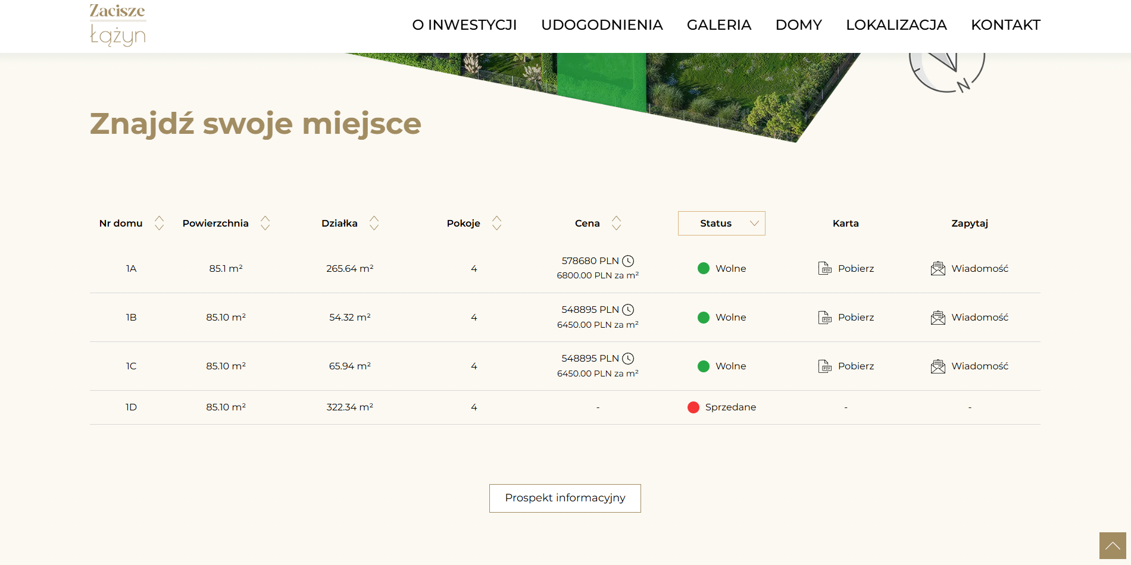Open the Status filter dropdown
This screenshot has height=565, width=1131.
click(721, 223)
